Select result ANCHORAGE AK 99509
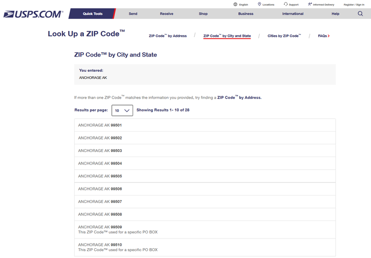371x258 pixels. pos(205,230)
